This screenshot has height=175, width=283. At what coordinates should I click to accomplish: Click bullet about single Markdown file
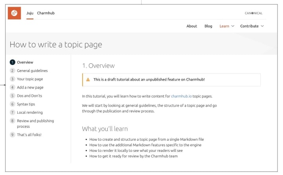tap(147, 139)
